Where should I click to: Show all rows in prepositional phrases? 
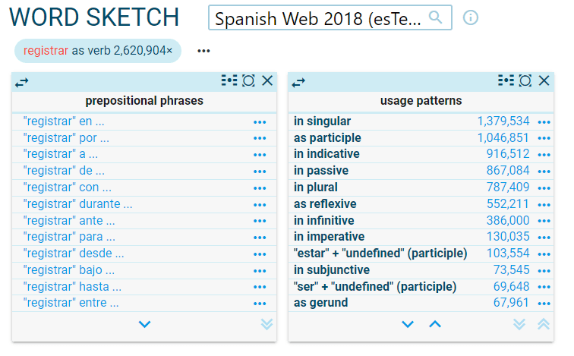point(266,324)
